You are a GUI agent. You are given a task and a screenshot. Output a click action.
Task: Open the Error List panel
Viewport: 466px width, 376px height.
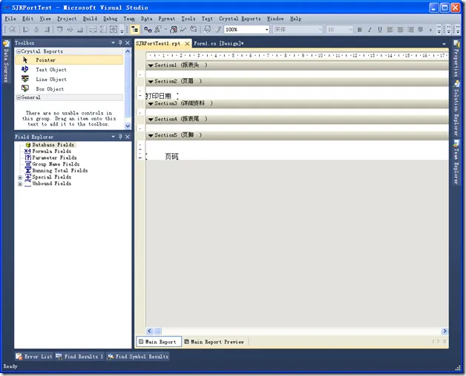[34, 357]
